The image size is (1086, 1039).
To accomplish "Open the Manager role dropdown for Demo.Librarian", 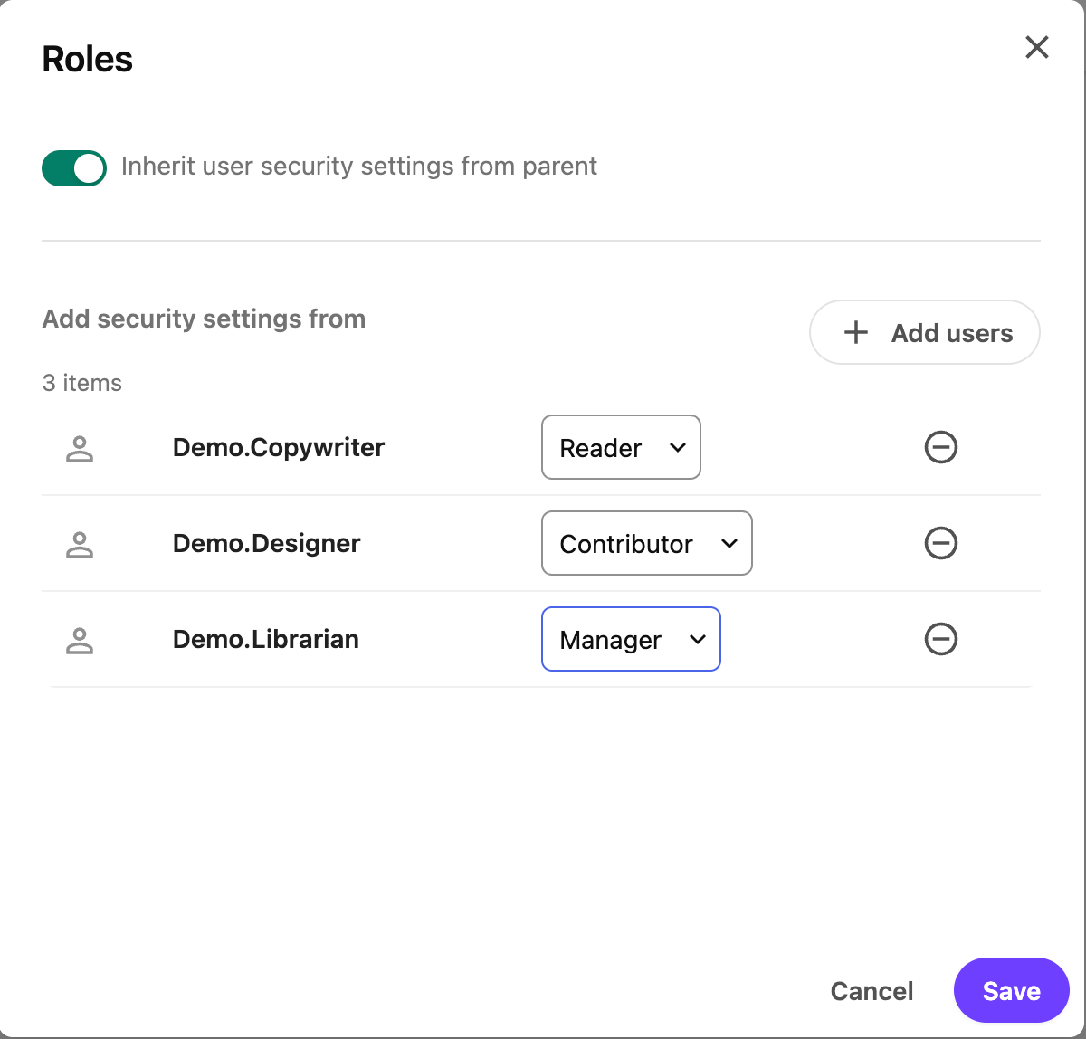I will [x=631, y=639].
